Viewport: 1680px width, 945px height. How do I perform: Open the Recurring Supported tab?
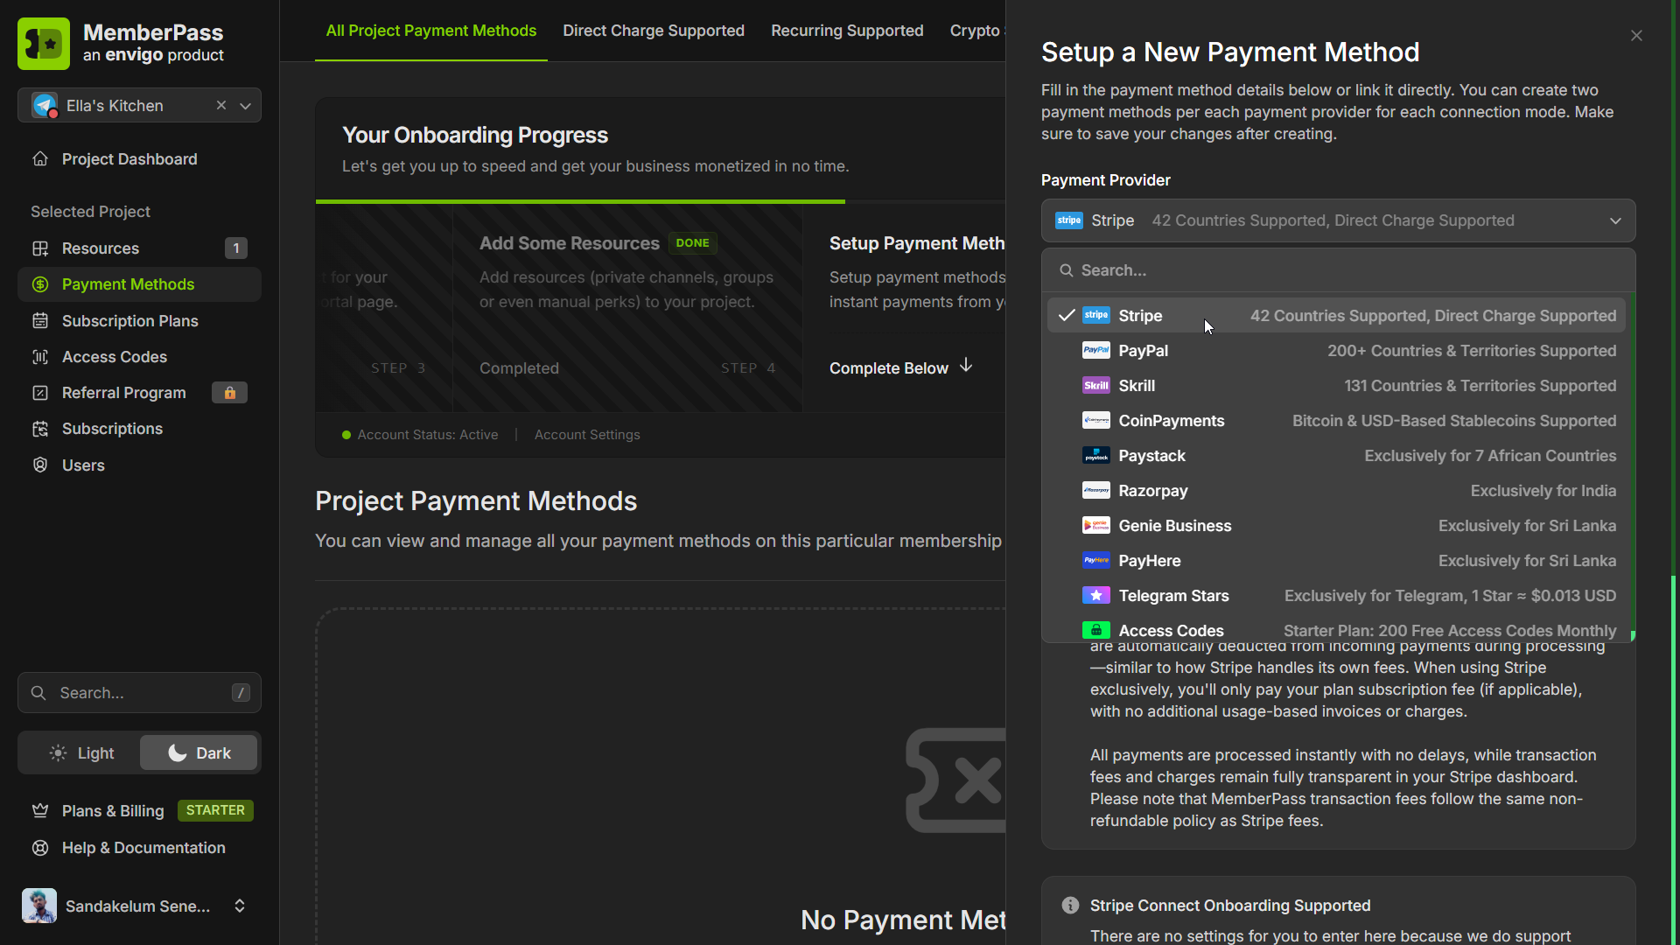tap(846, 30)
